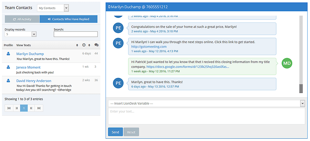Go to first page of contacts
310x141 pixels.
tap(9, 108)
